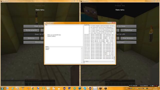
Task: Click Statistics in right Minecraft window
Action: (128, 30)
